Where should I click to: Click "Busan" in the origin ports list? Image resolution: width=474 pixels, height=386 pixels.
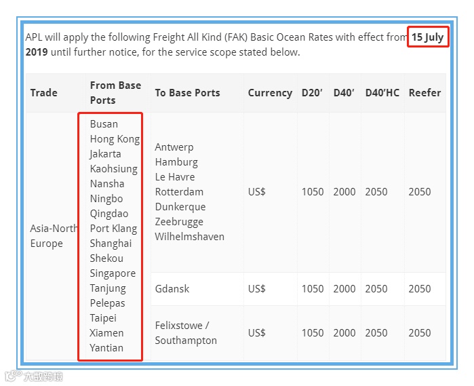tap(104, 124)
